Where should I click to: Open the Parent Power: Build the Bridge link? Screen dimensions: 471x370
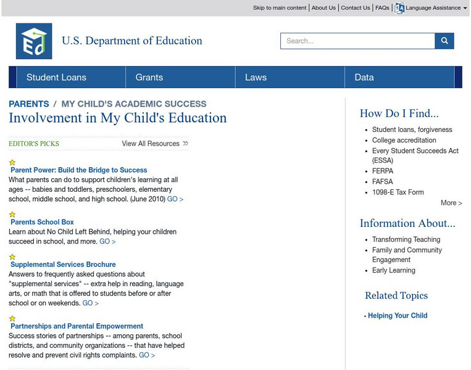(x=79, y=170)
